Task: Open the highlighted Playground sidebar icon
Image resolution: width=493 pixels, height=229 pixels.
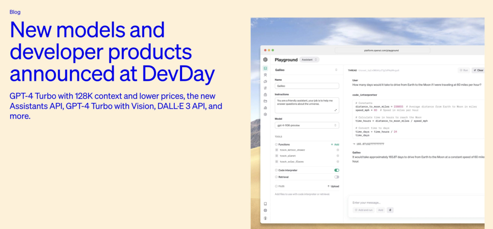Action: pos(265,68)
